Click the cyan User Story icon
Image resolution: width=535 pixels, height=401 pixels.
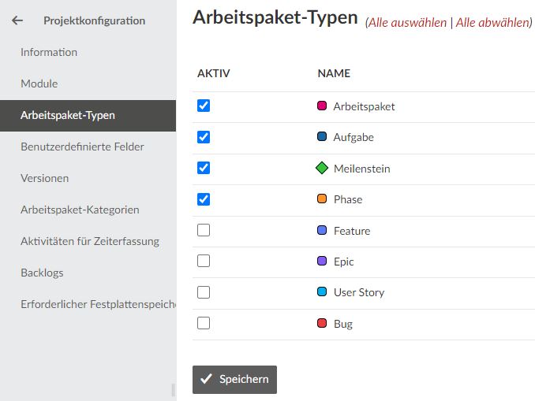click(x=321, y=292)
